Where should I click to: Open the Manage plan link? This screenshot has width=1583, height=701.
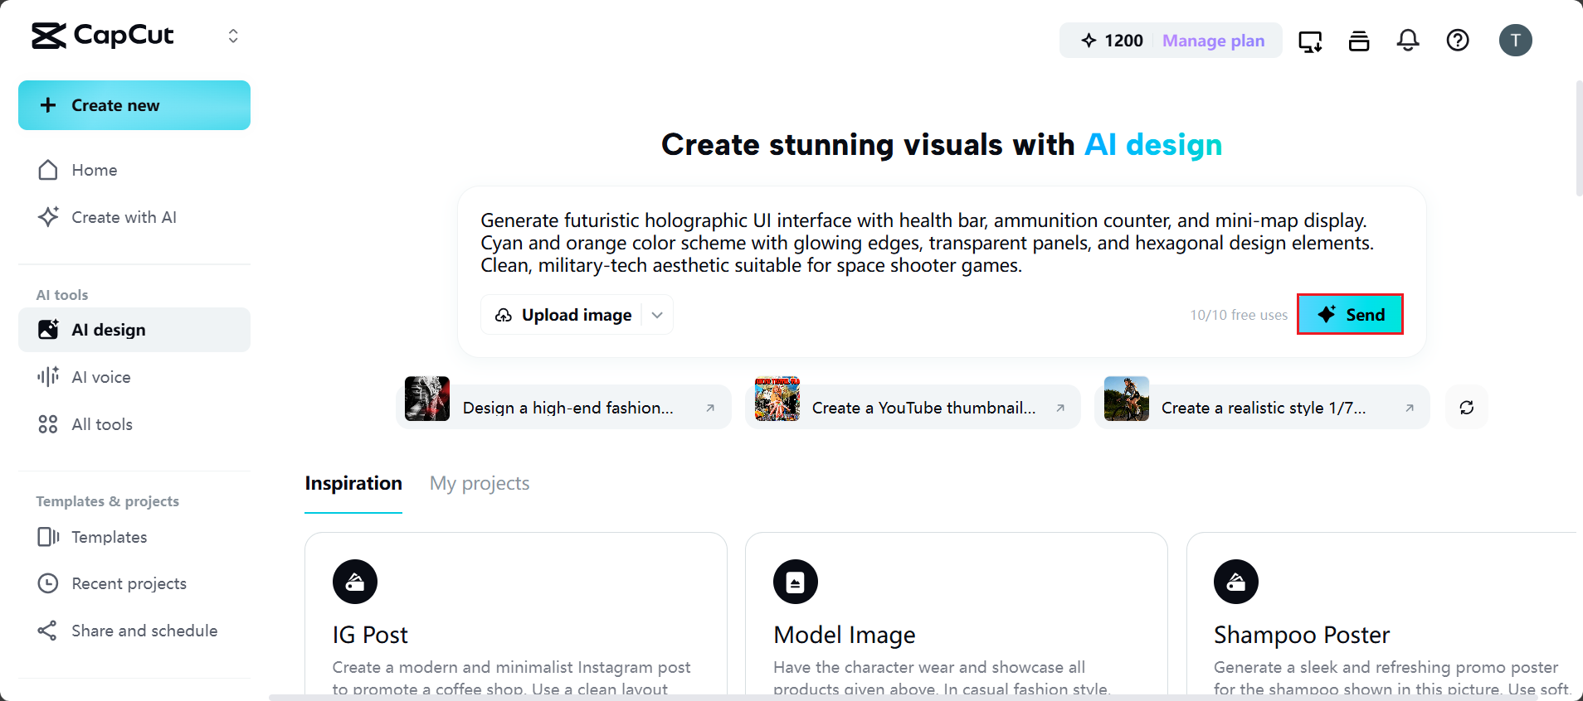[x=1213, y=41]
